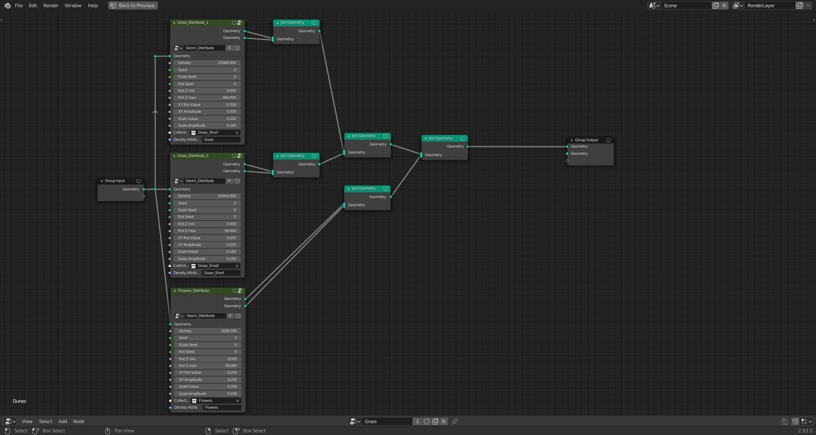This screenshot has width=816, height=435.
Task: Toggle fake user for Grass node tree
Action: tap(426, 421)
